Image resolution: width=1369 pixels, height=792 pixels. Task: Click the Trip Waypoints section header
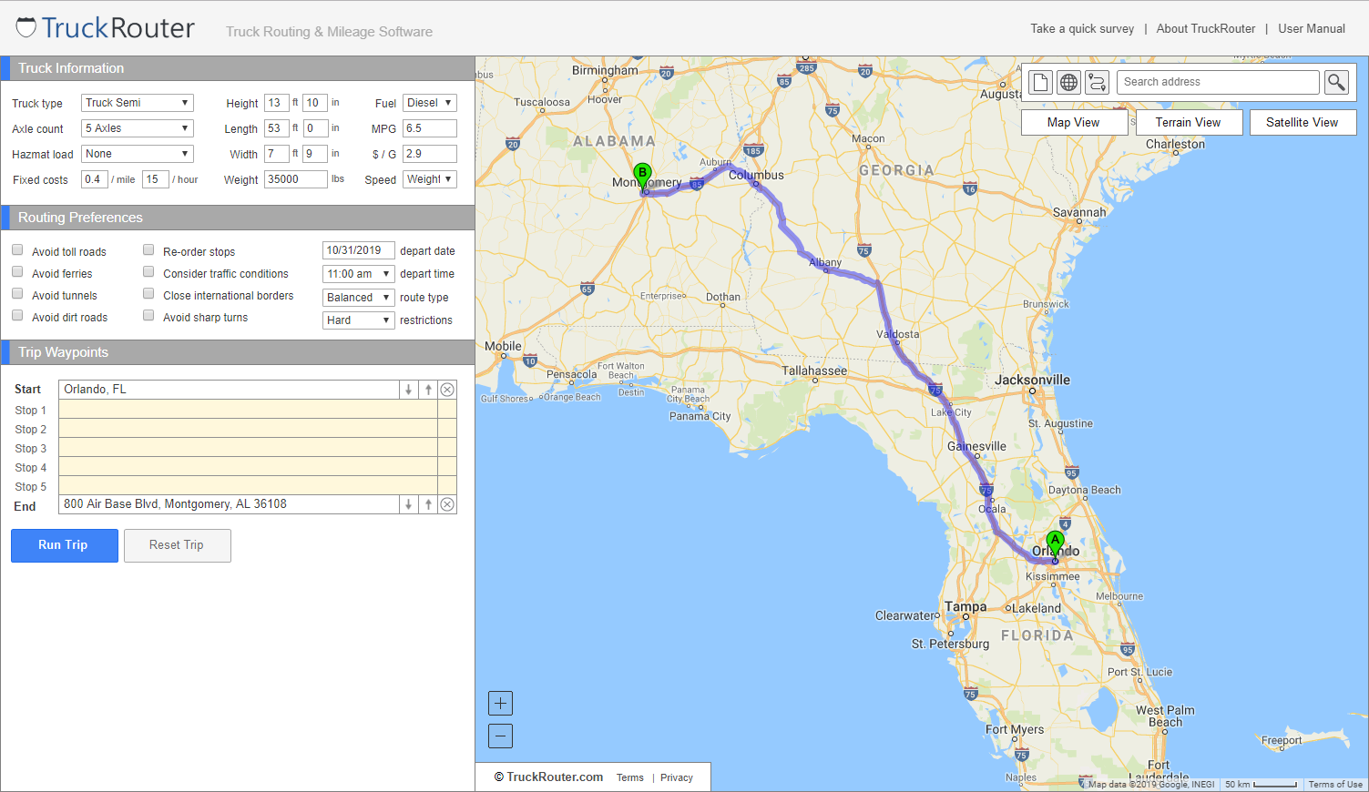coord(238,352)
